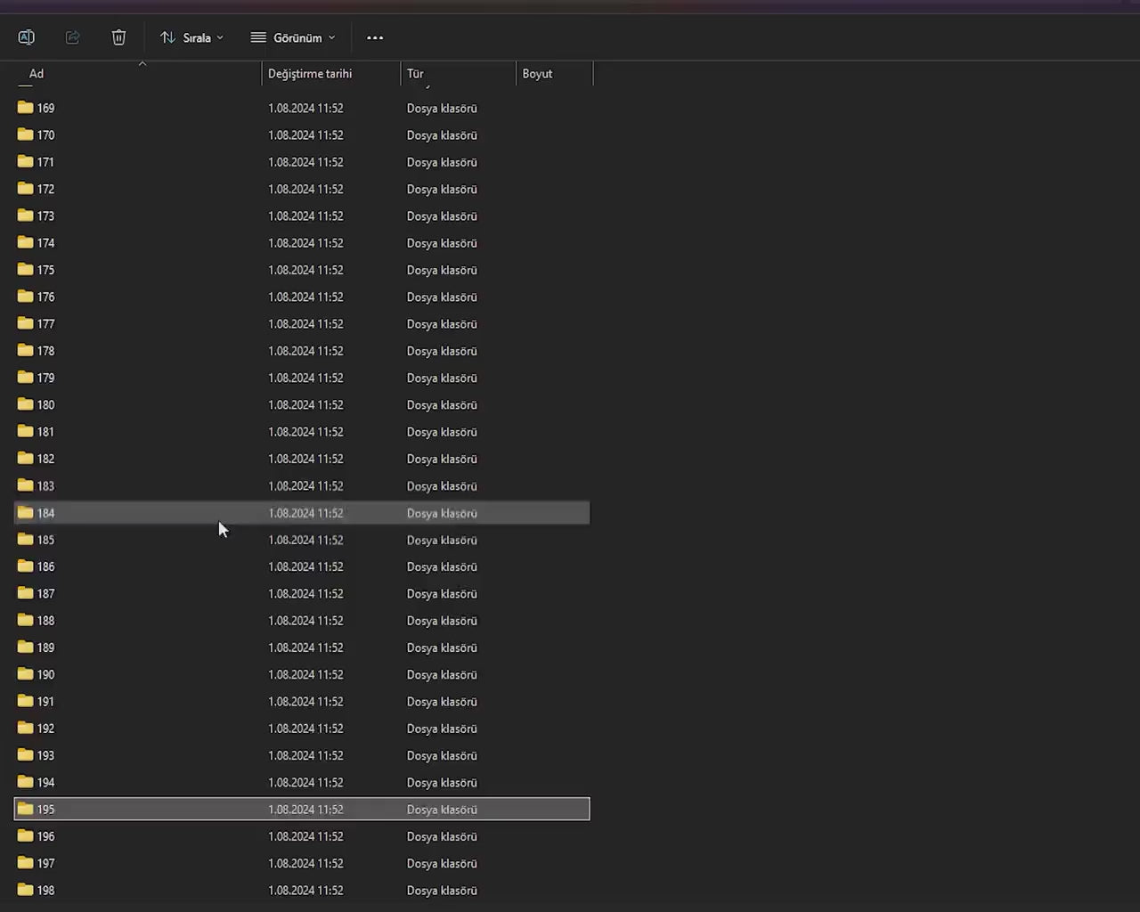This screenshot has height=912, width=1140.
Task: Select the folder icon for 198
Action: tap(26, 890)
